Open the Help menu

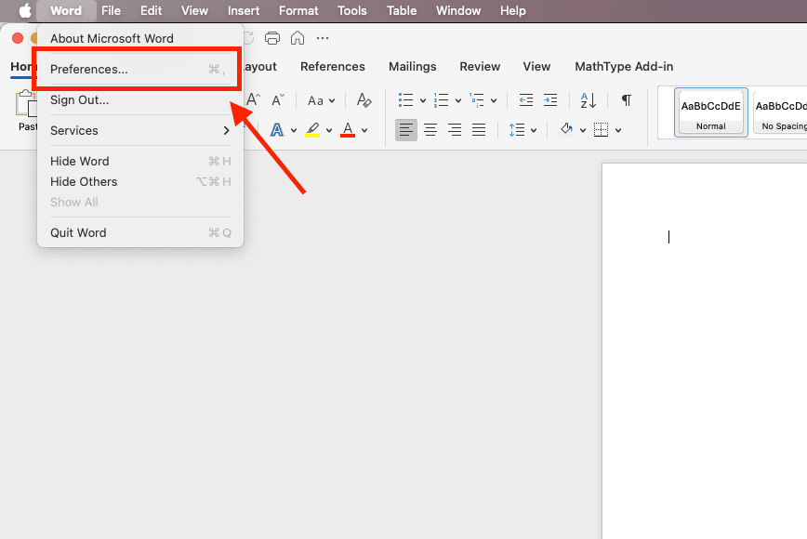pyautogui.click(x=512, y=10)
